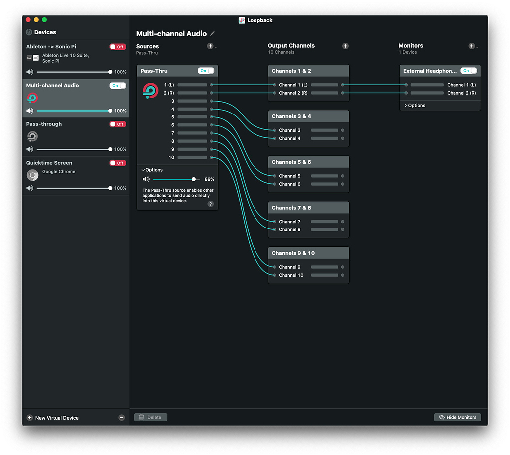
Task: Click the plus icon beside Monitors
Action: [472, 46]
